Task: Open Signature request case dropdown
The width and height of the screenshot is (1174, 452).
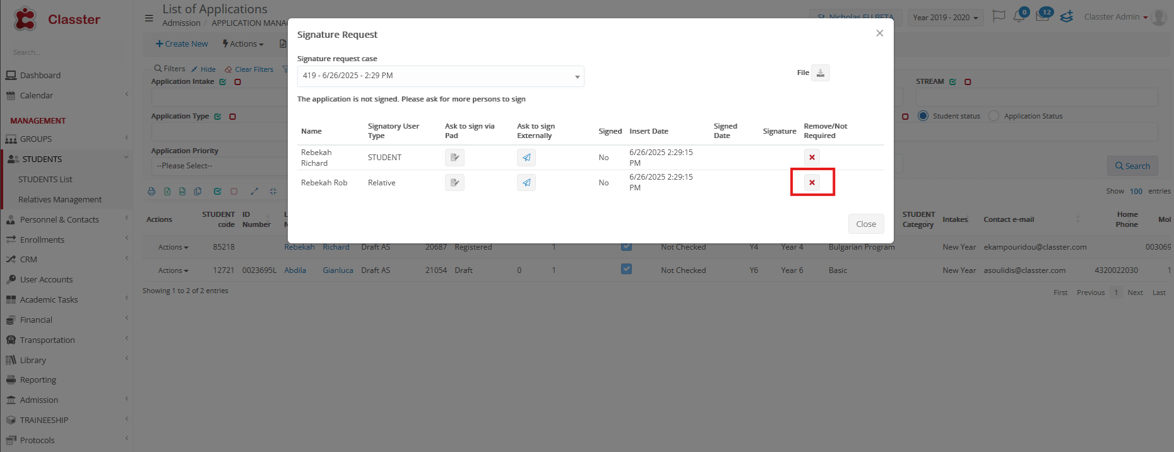Action: click(441, 76)
